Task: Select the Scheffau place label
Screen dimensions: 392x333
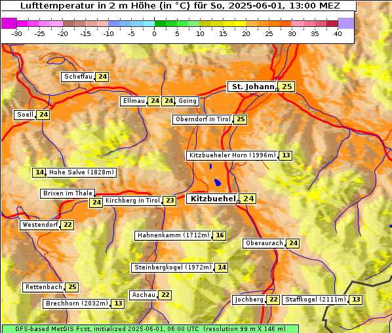Action: (78, 77)
